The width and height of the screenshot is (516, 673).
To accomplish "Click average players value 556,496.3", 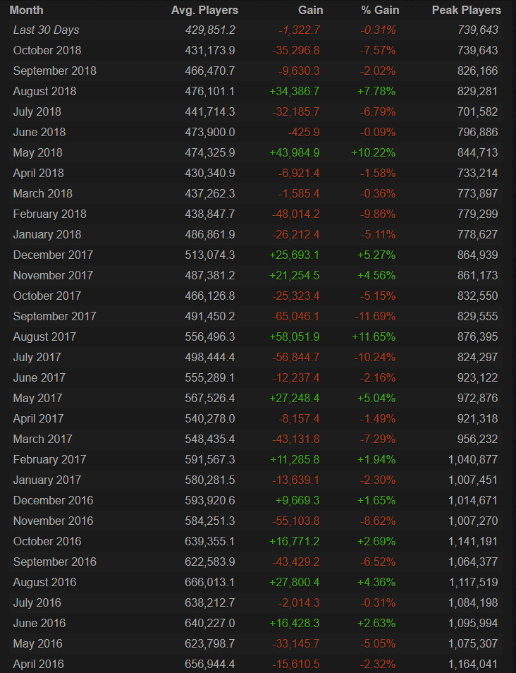I will [x=210, y=336].
